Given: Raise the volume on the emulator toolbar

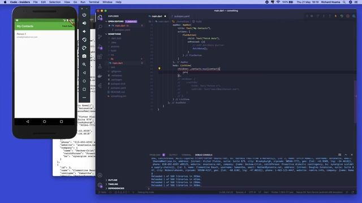Looking at the screenshot, I should click(x=84, y=23).
